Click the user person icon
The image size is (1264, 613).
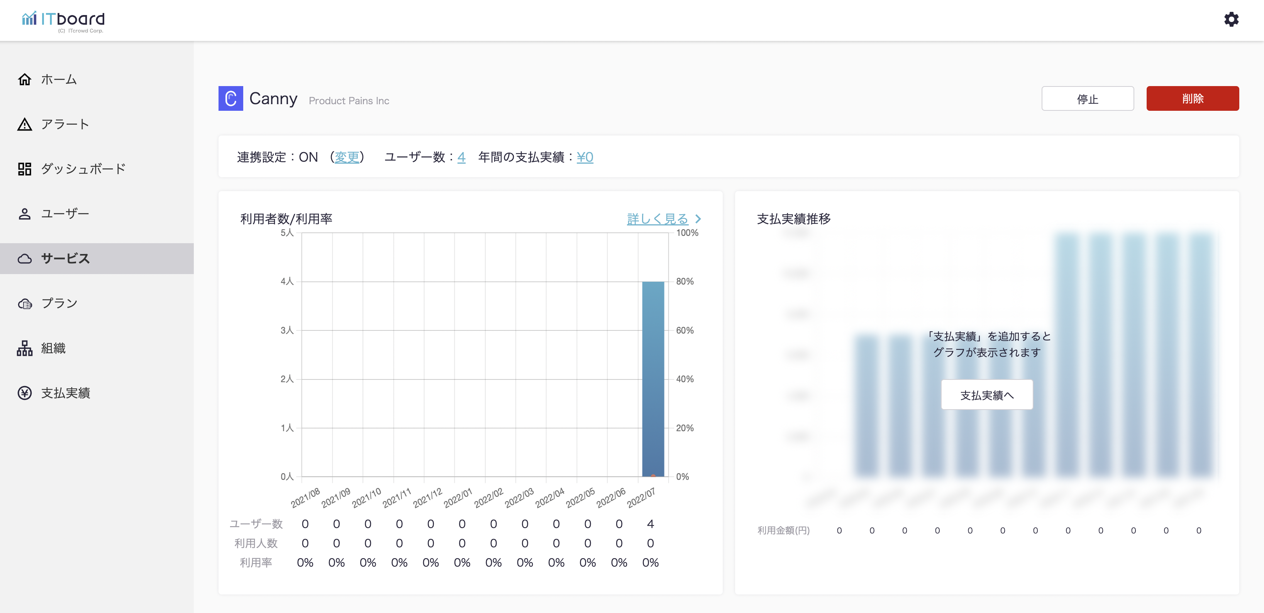pos(25,214)
